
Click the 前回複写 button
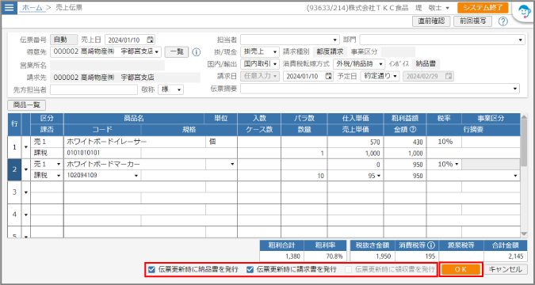[472, 21]
